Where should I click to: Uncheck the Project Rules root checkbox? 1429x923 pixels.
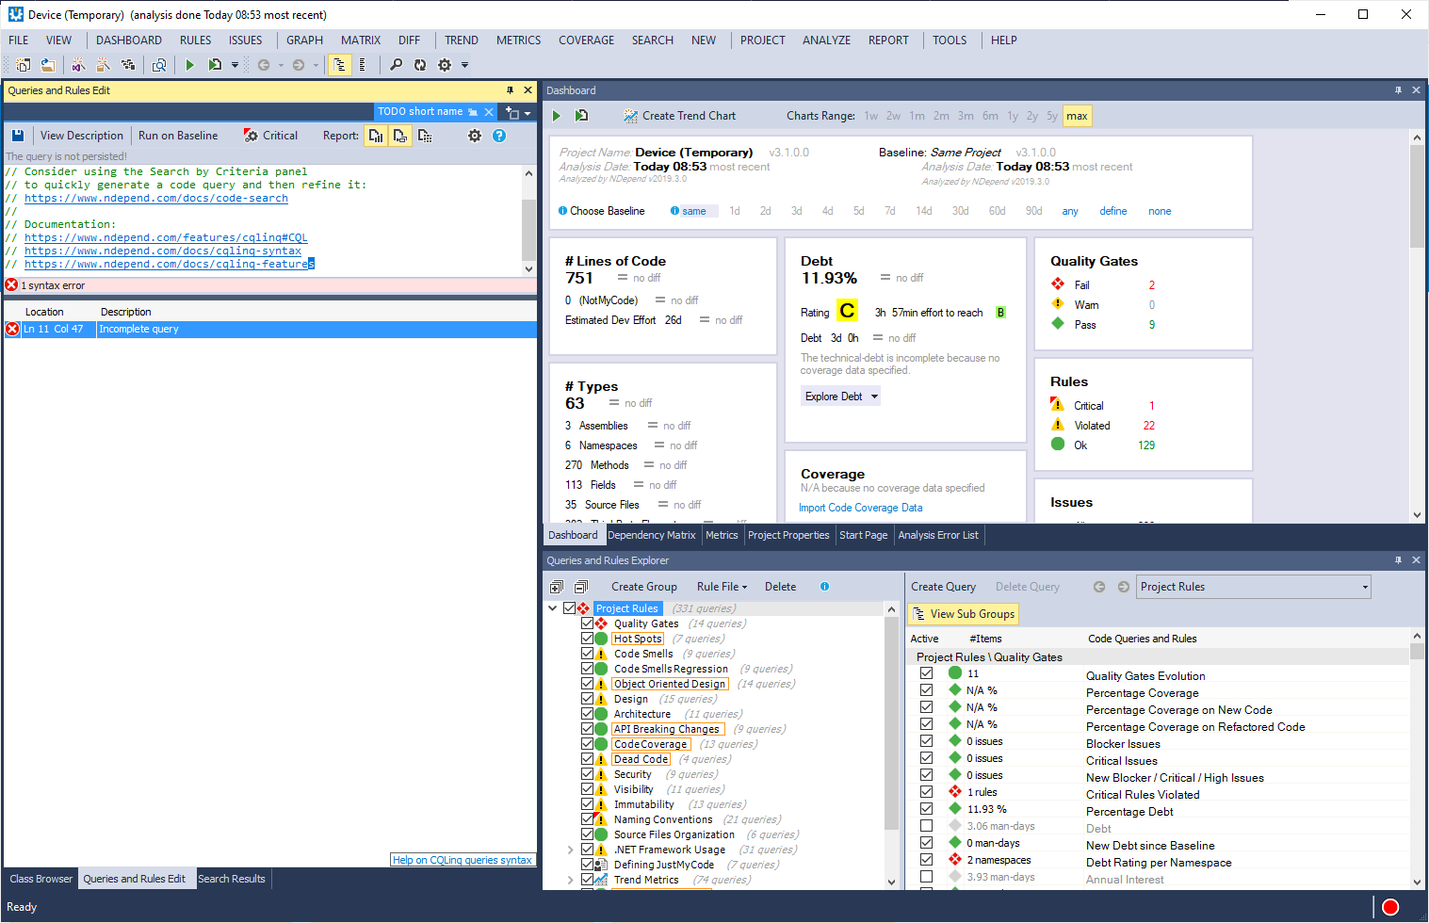[x=569, y=608]
